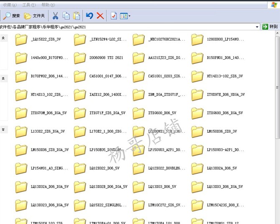Click the Cut scissors icon
The image size is (280, 224).
55,16
